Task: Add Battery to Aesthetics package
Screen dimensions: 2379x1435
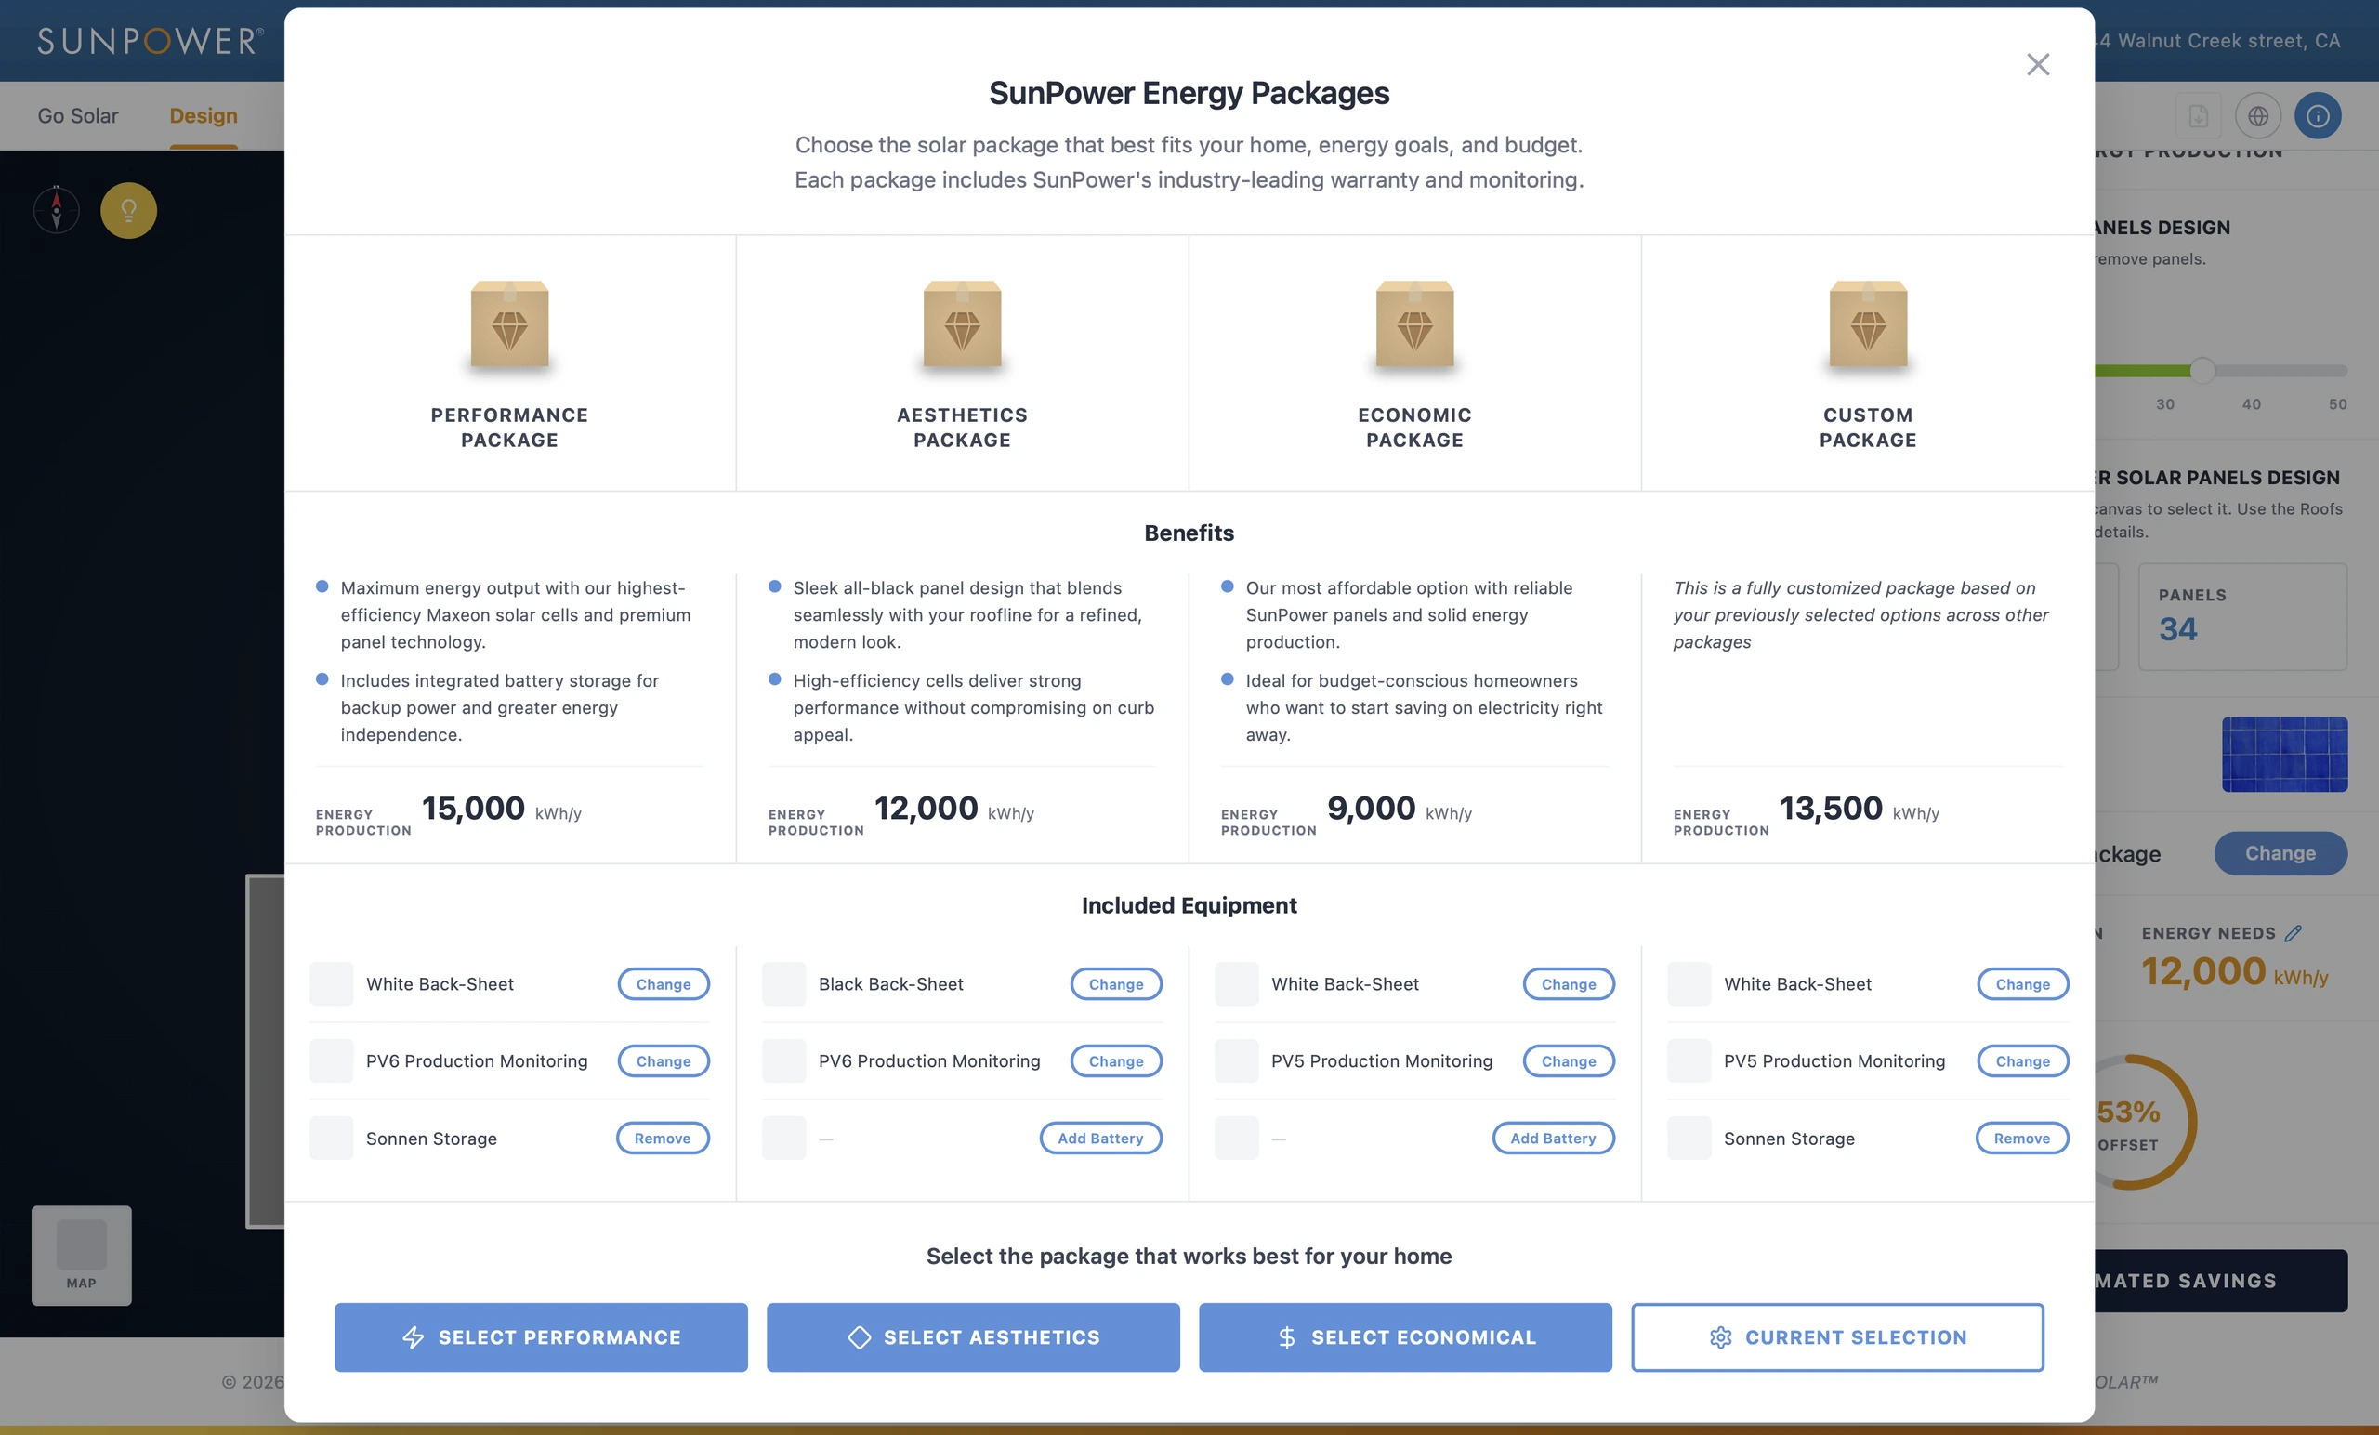Action: pyautogui.click(x=1100, y=1138)
